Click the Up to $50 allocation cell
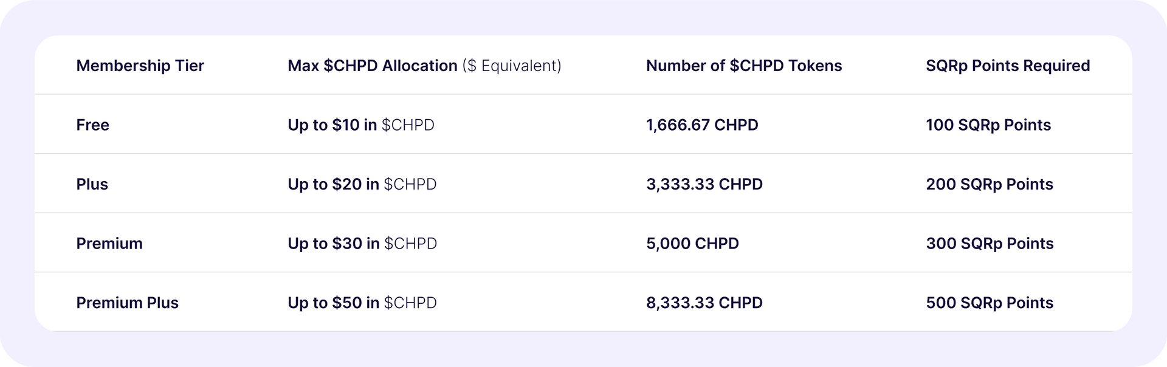Viewport: 1167px width, 367px height. [362, 303]
